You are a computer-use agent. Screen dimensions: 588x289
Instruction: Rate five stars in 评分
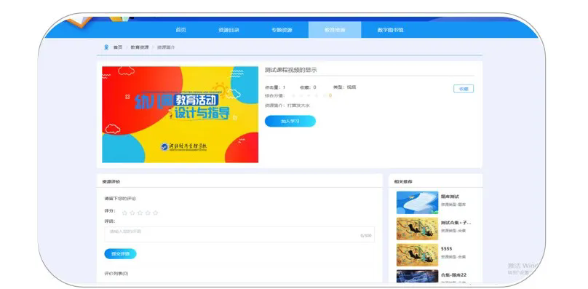(155, 213)
